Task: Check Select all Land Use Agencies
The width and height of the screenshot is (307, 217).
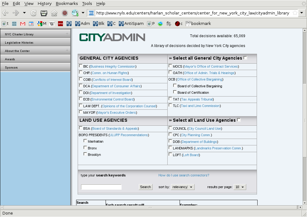Action: pyautogui.click(x=239, y=120)
